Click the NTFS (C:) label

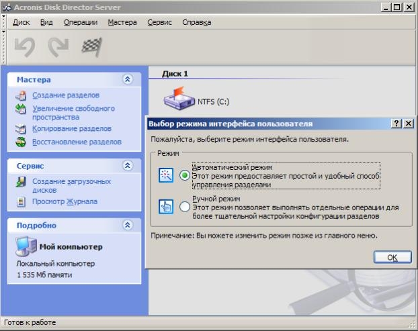tap(213, 102)
